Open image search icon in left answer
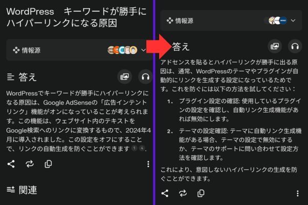Viewport: 308px width, 205px height. (125, 77)
